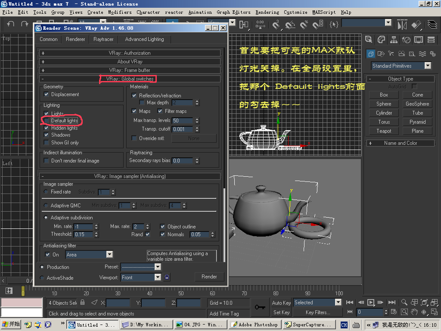The height and width of the screenshot is (331, 441).
Task: Click the Align tool icon
Action: click(416, 25)
